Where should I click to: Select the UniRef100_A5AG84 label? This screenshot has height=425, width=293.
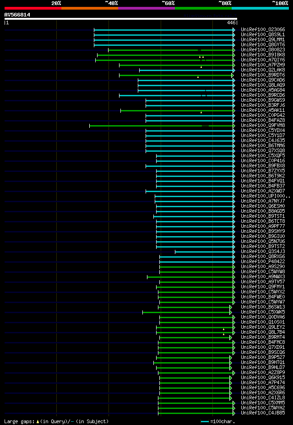(263, 90)
